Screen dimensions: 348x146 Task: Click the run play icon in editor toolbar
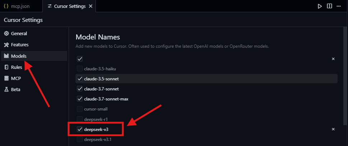[x=320, y=6]
